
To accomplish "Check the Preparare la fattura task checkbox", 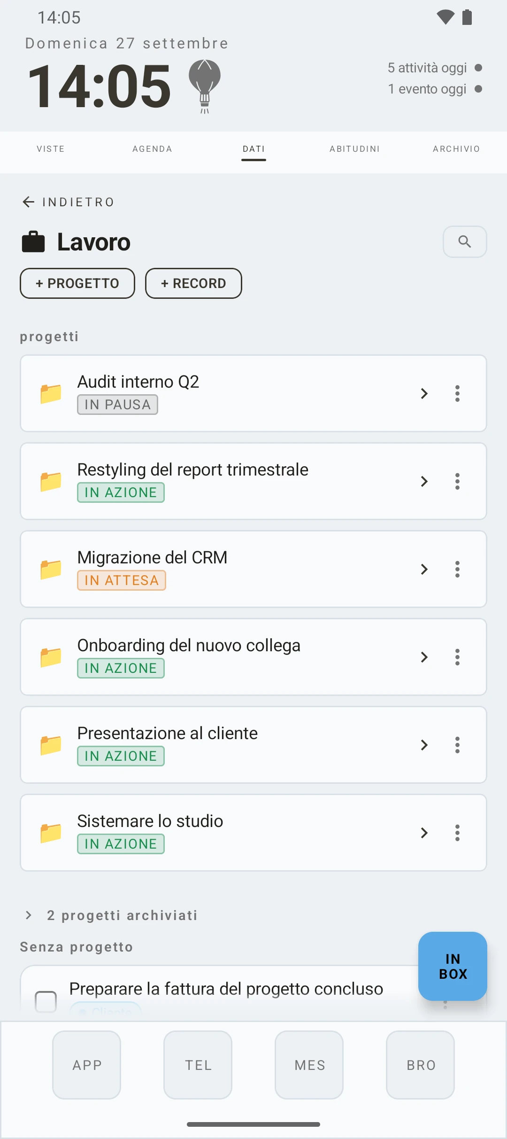I will [46, 1001].
